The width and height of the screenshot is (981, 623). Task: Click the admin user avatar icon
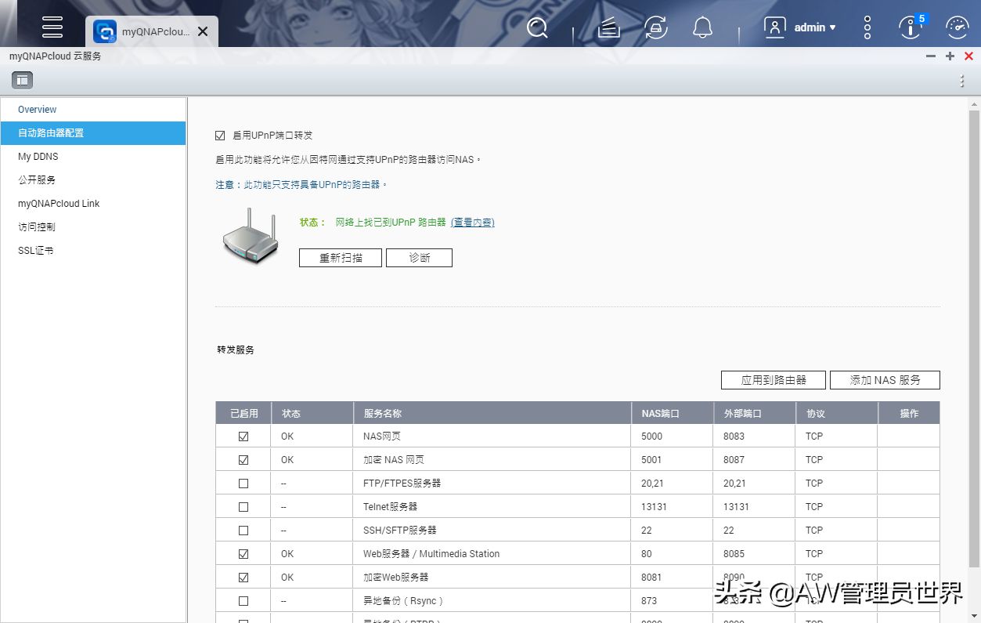[x=774, y=27]
